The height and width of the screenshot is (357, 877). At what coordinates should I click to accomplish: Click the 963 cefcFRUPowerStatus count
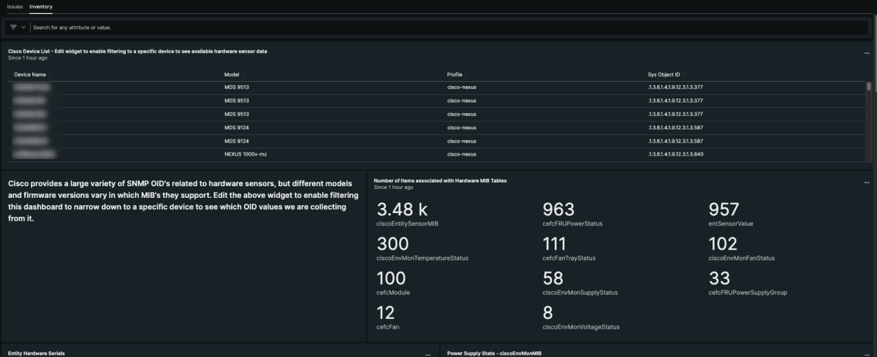click(x=558, y=210)
